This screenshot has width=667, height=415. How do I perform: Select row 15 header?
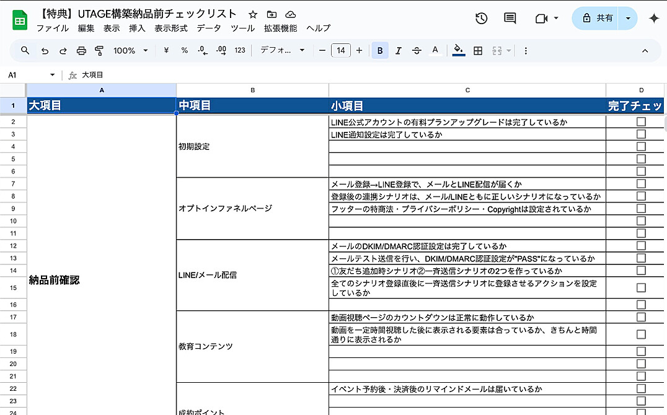point(13,288)
